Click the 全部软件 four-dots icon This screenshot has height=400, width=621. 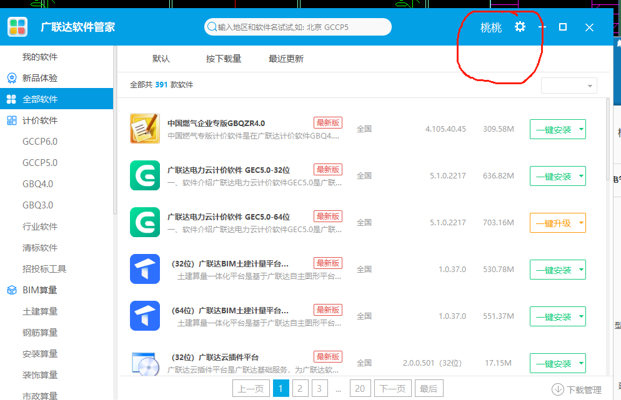[11, 99]
